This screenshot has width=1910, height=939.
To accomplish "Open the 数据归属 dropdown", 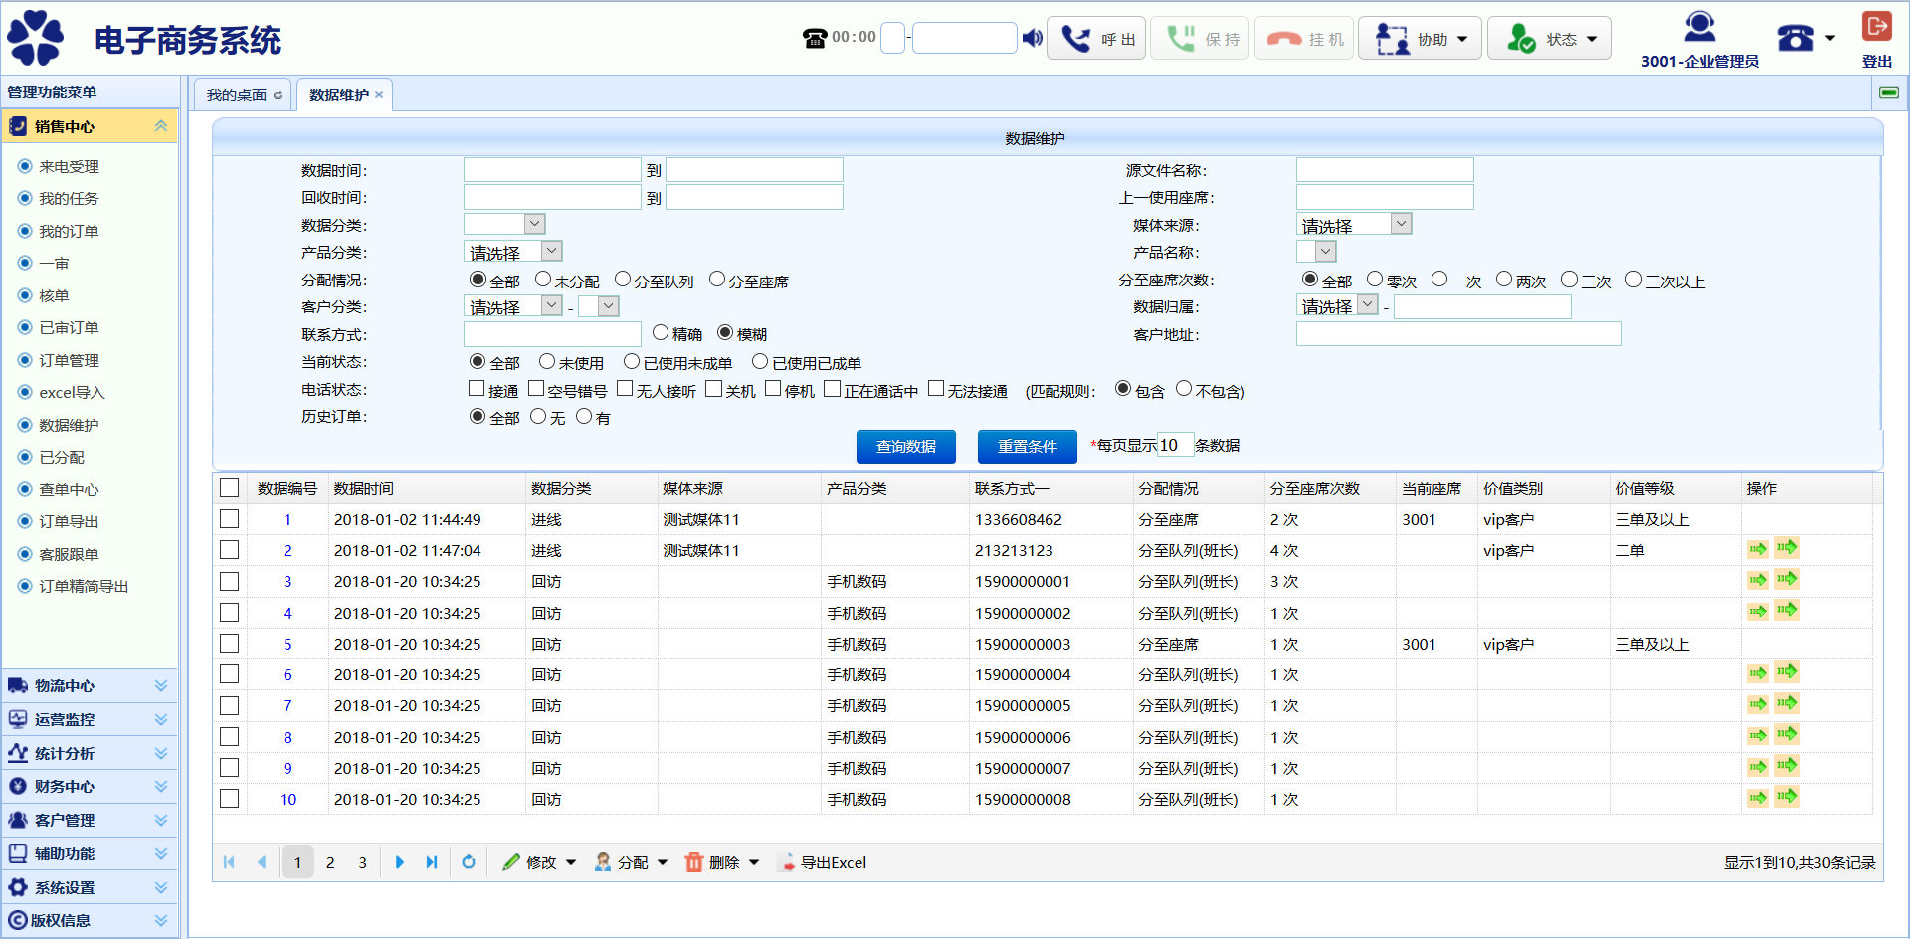I will pyautogui.click(x=1338, y=305).
